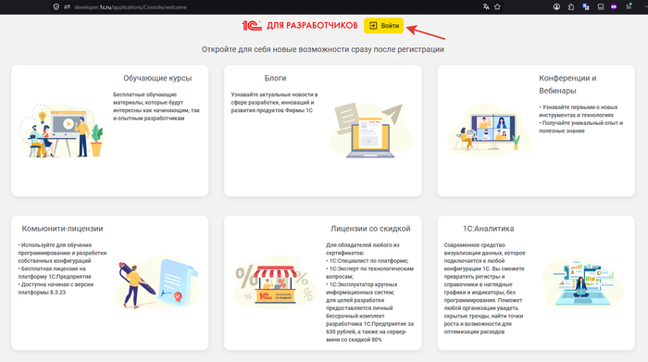Click the translate page icon in the address bar
Image resolution: width=648 pixels, height=362 pixels.
click(x=486, y=6)
